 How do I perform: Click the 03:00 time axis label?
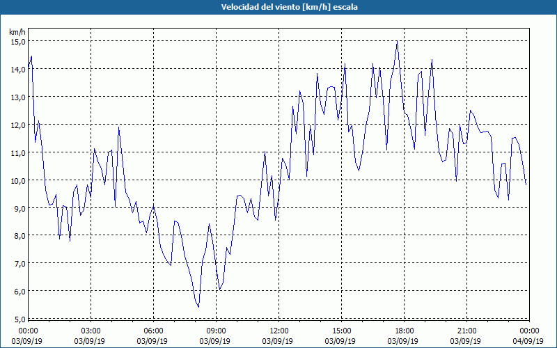click(x=91, y=331)
